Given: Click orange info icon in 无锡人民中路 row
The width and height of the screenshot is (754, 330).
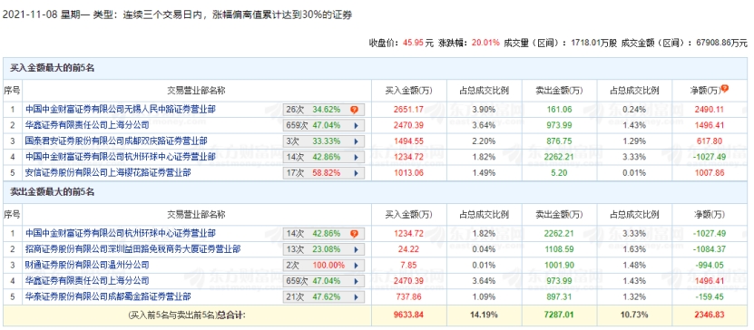Looking at the screenshot, I should click(354, 110).
